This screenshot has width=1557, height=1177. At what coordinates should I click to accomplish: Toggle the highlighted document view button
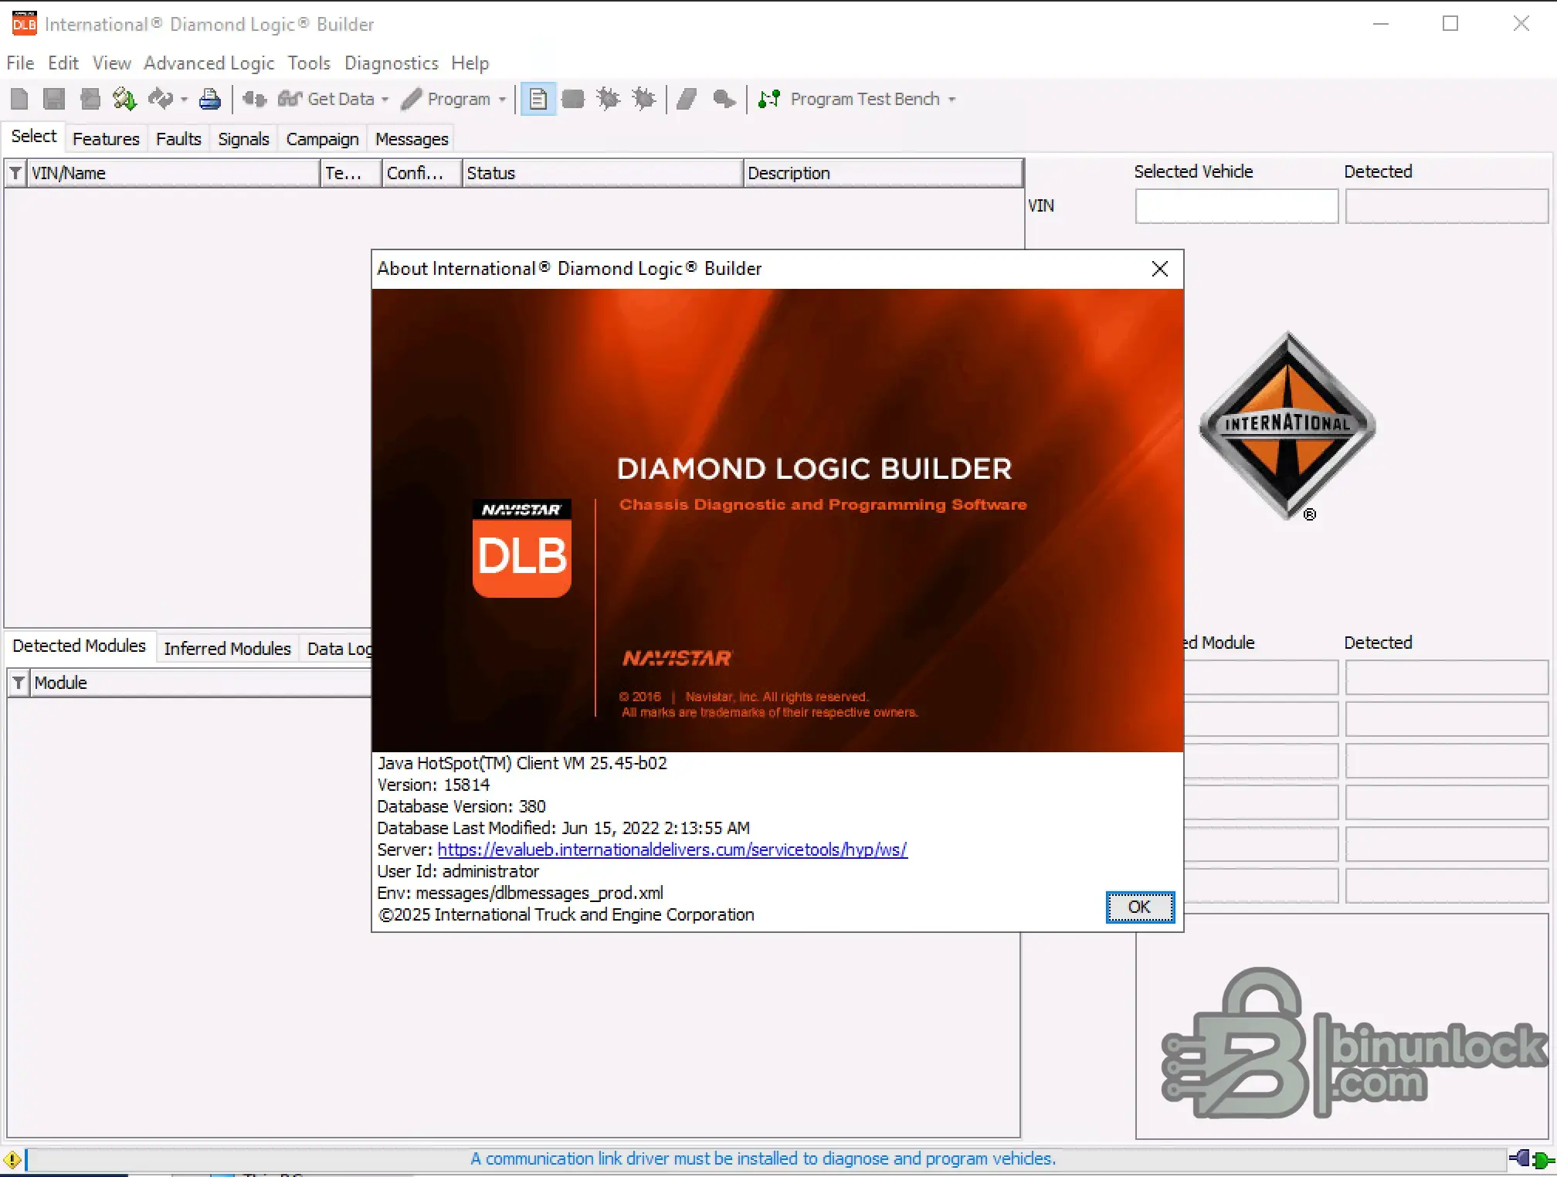click(x=538, y=99)
